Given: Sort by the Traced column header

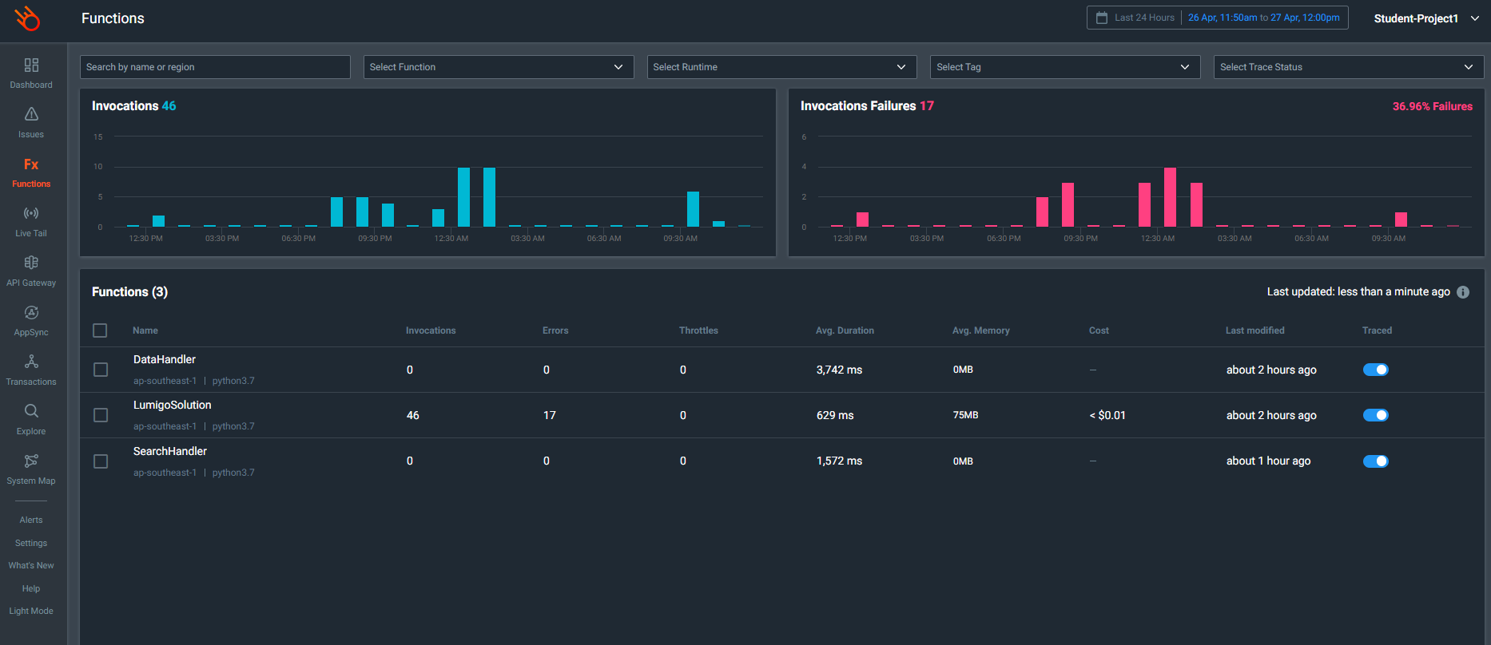Looking at the screenshot, I should tap(1377, 330).
